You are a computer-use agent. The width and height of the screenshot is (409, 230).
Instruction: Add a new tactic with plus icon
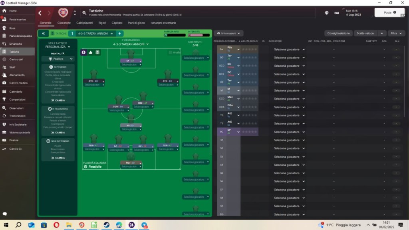[119, 34]
